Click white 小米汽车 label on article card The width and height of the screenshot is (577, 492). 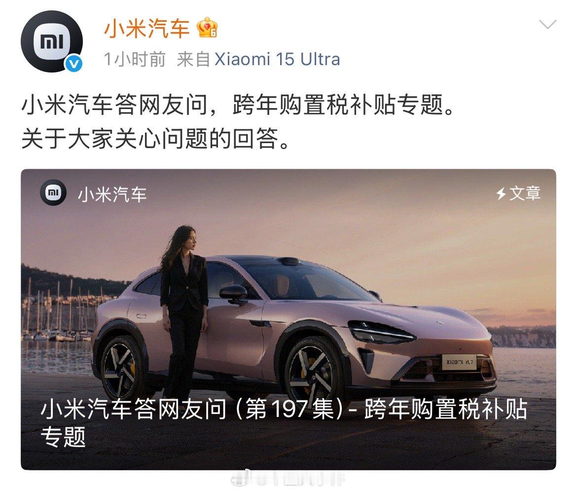click(112, 194)
